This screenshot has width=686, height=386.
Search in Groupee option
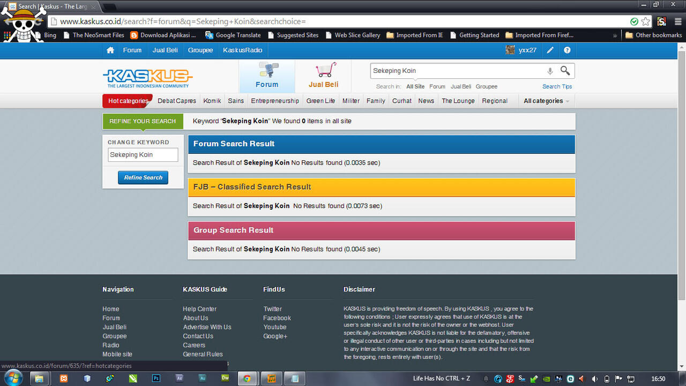point(487,86)
